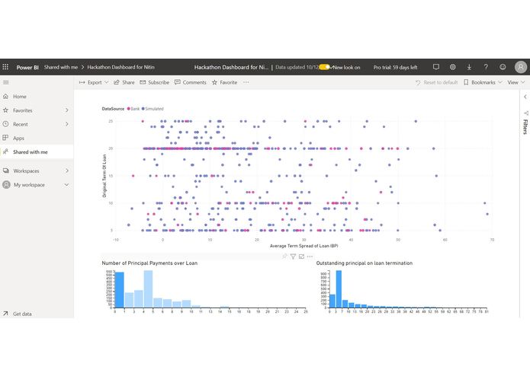Open Apps in sidebar

37,138
